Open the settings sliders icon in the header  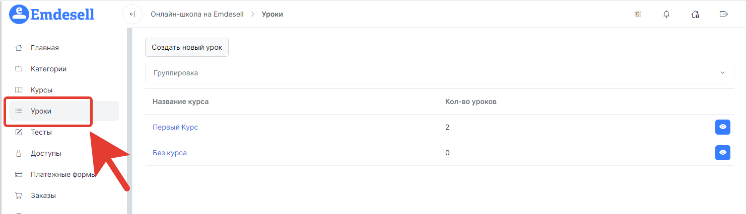(x=638, y=14)
